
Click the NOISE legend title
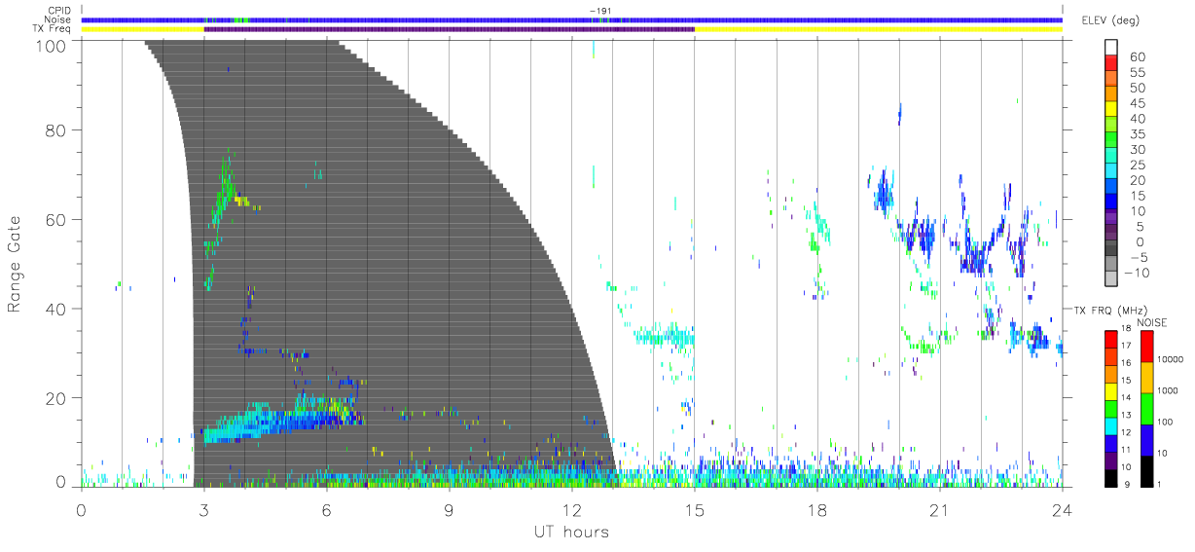pos(1151,322)
